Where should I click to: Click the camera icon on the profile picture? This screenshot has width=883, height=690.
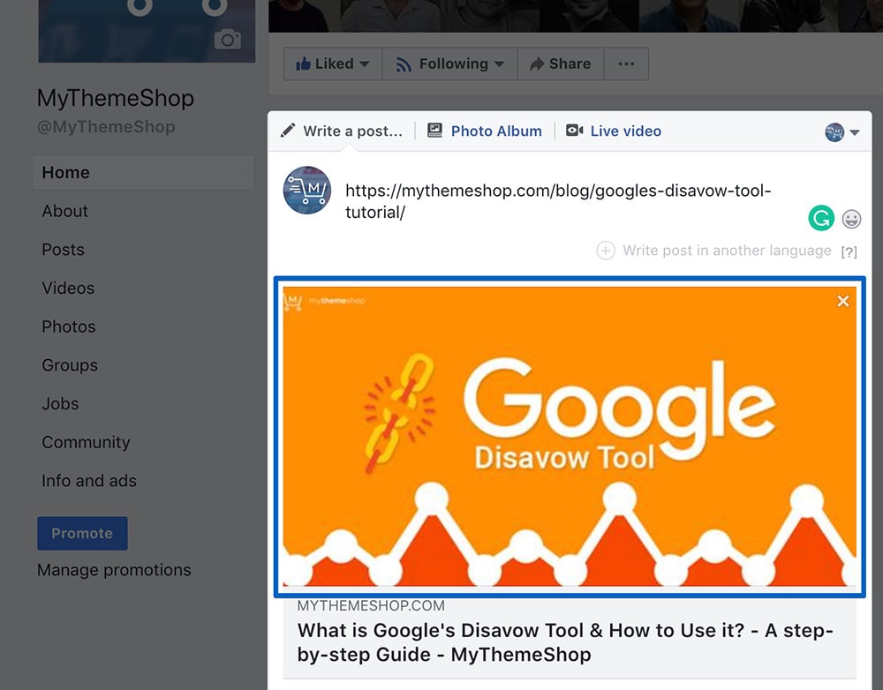pyautogui.click(x=229, y=40)
